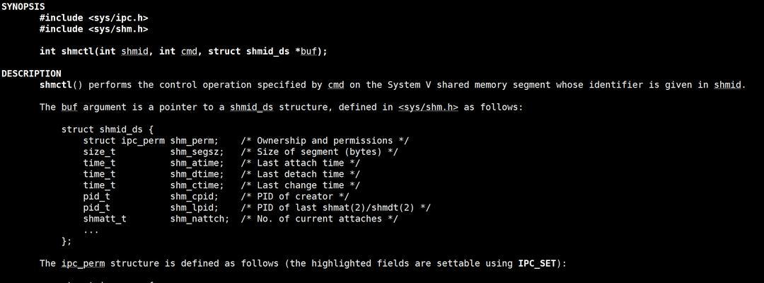Click the underlined ipc_perm structure name

83,263
